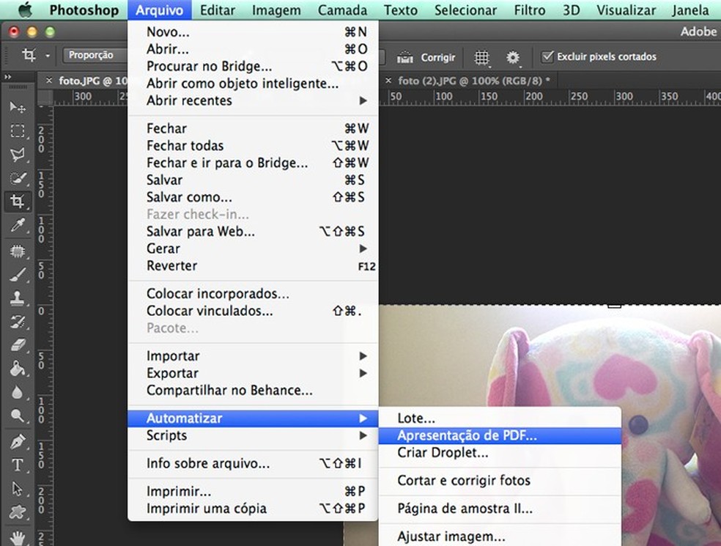Image resolution: width=721 pixels, height=546 pixels.
Task: Select the Dodge tool
Action: [18, 416]
